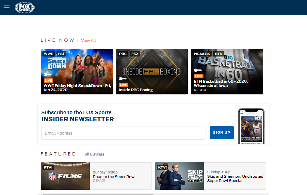This screenshot has height=195, width=307.
Task: Click the horizontal scrollbar under Featured
Action: 98,194
